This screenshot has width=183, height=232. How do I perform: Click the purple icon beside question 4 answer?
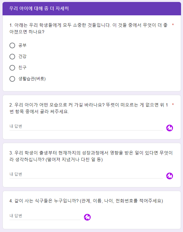click(x=87, y=217)
